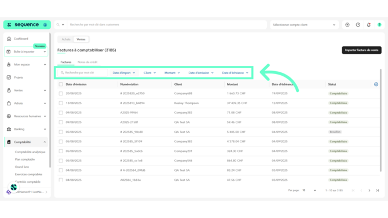Screen dimensions: 388x218
Task: Tick checkbox for invoice A2025-99f64
Action: tap(61, 113)
